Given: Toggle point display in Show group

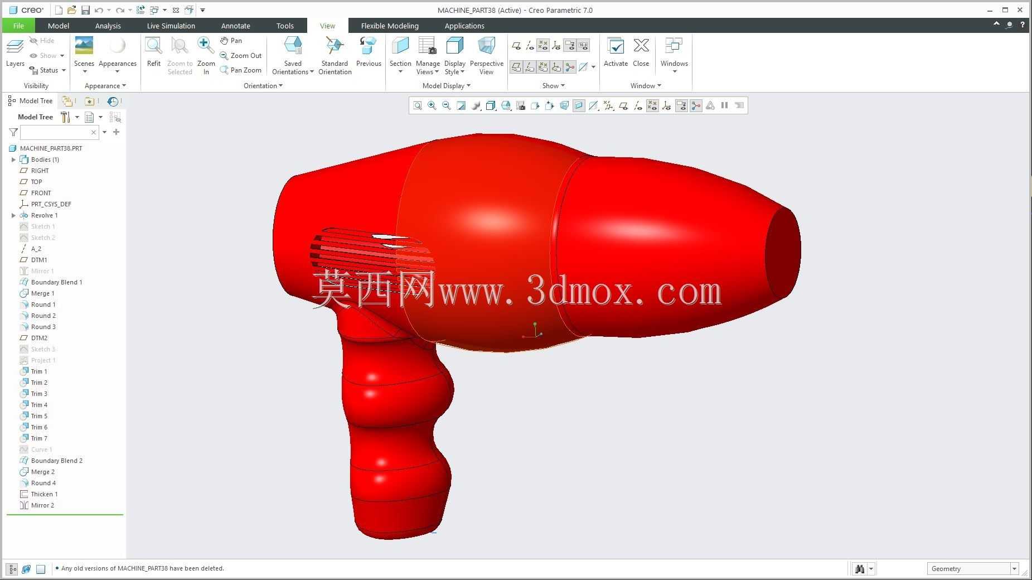Looking at the screenshot, I should [x=543, y=46].
